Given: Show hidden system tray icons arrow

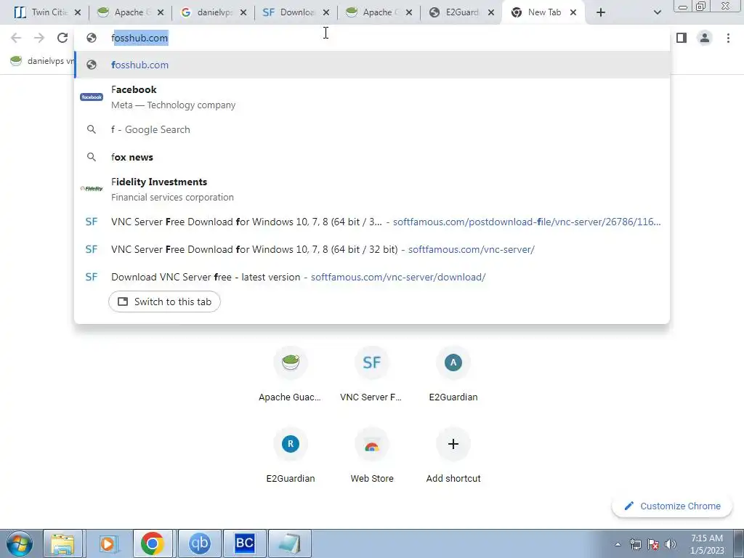Looking at the screenshot, I should click(x=618, y=544).
